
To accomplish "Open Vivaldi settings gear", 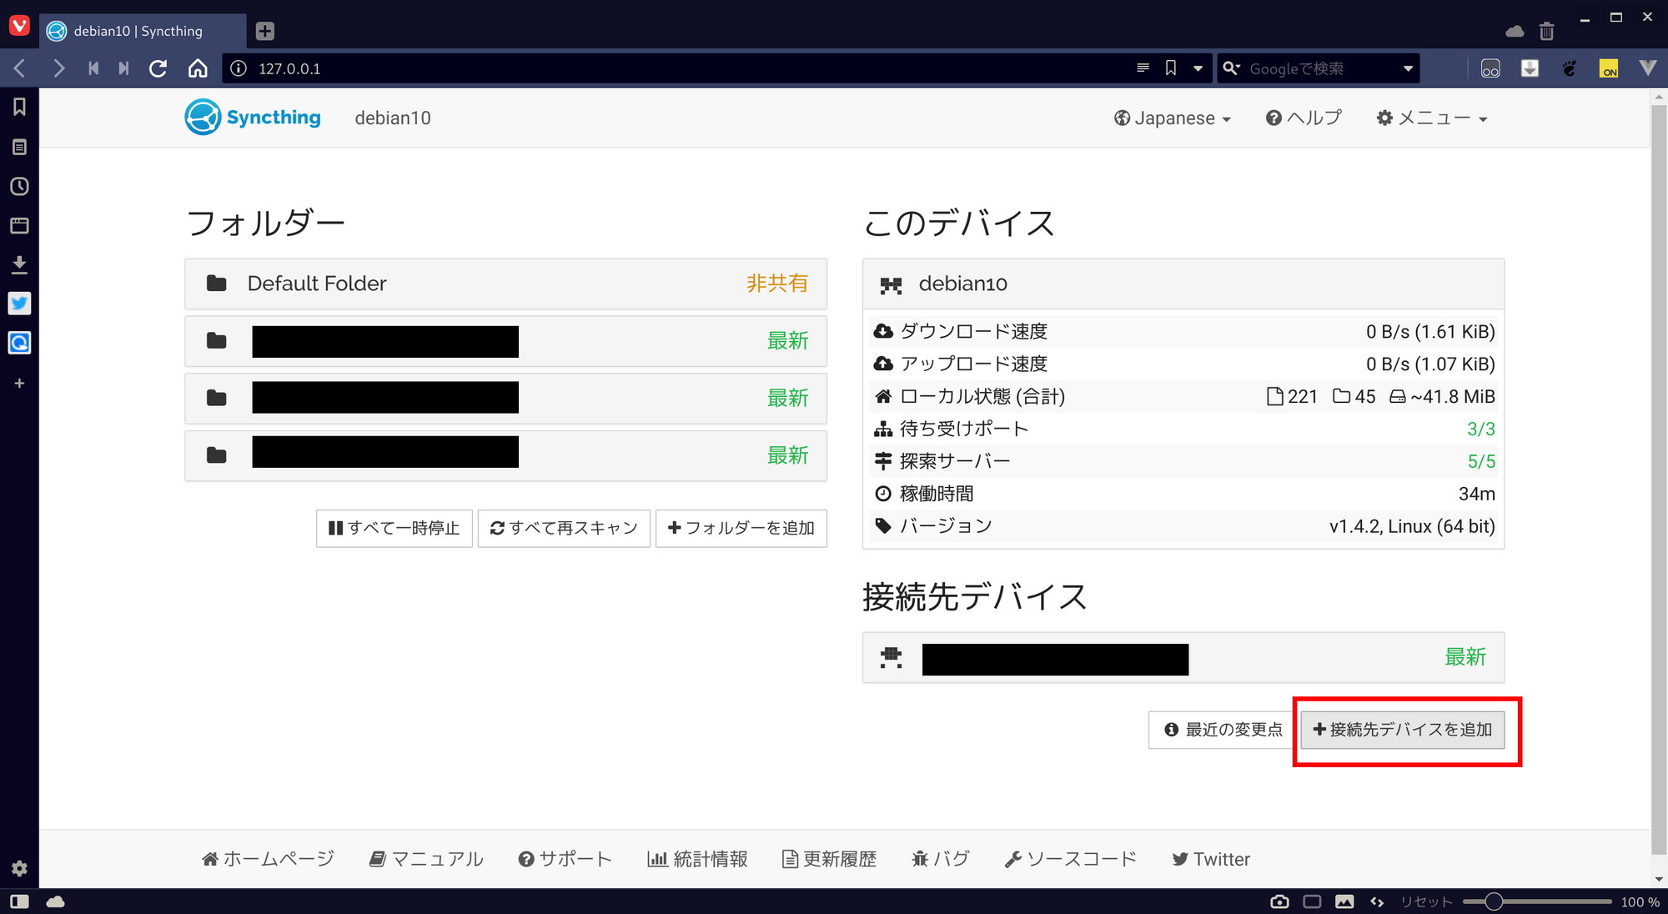I will pyautogui.click(x=19, y=868).
